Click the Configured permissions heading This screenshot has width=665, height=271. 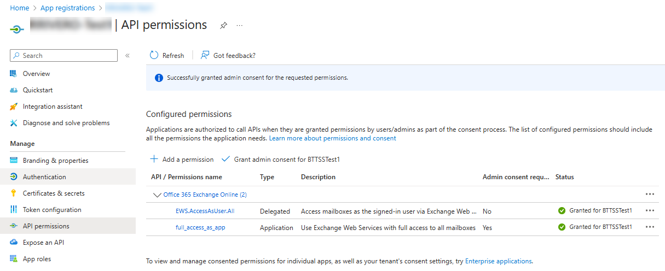click(189, 114)
